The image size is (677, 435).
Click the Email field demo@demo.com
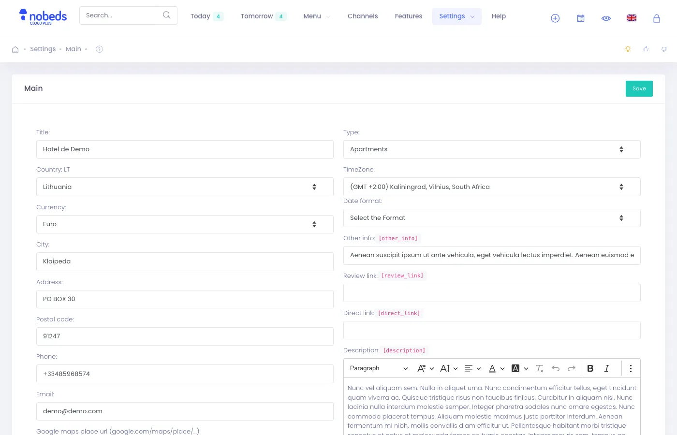tap(185, 411)
